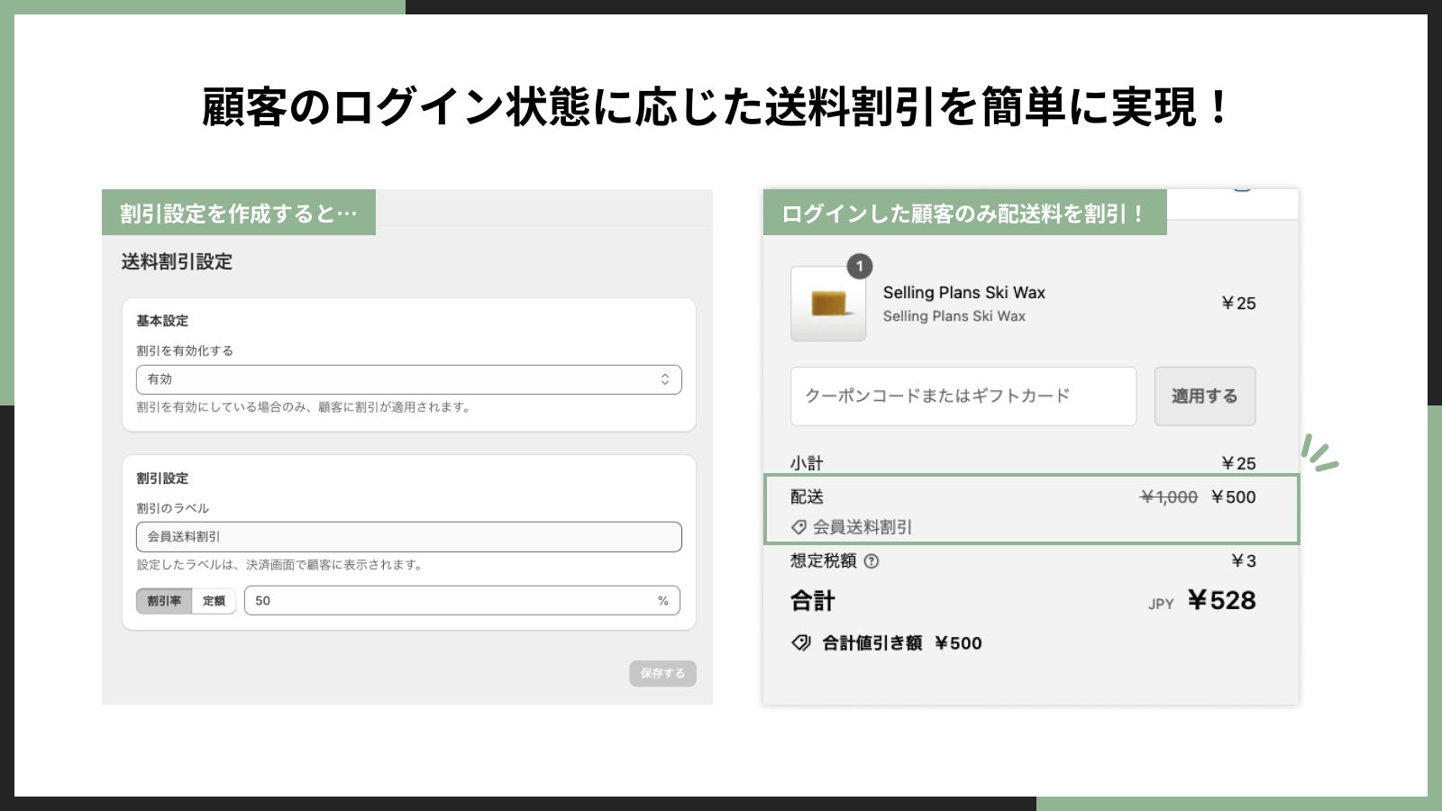The height and width of the screenshot is (811, 1442).
Task: Select the 定額 segment button
Action: 214,601
